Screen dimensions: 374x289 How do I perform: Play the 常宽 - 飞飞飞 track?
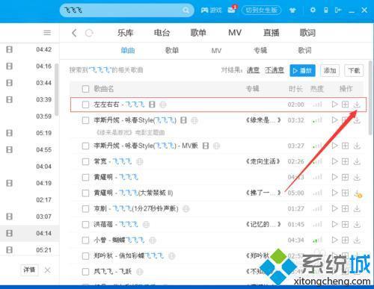334,161
